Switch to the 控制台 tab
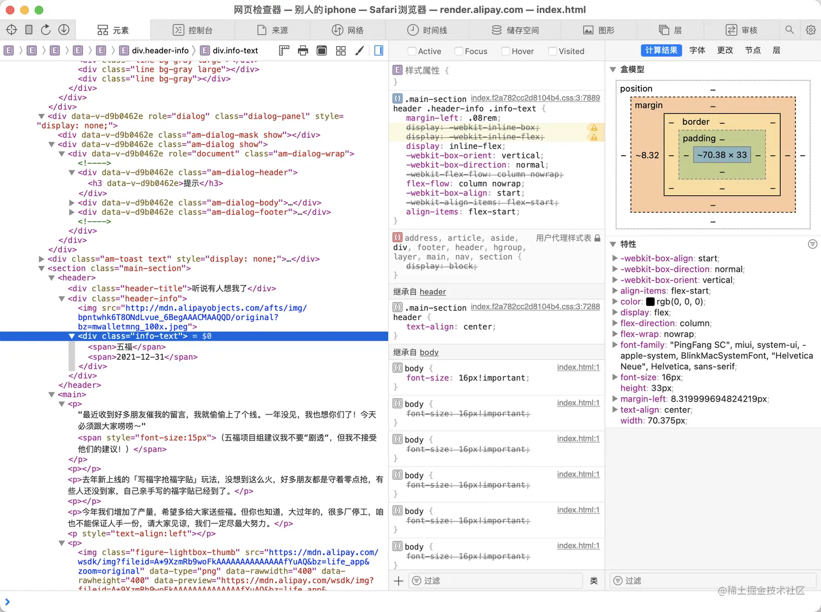Screen dimensions: 821x612 pos(193,30)
